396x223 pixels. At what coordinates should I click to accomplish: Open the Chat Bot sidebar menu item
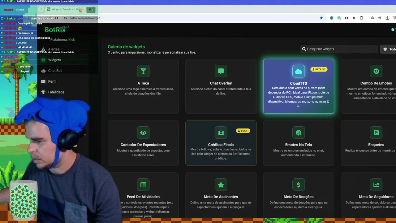click(x=55, y=71)
